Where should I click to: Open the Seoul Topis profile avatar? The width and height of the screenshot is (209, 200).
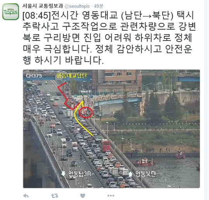click(x=11, y=12)
